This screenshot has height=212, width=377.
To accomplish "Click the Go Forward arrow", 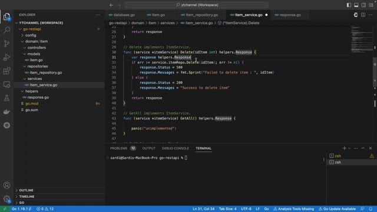I will click(x=119, y=5).
